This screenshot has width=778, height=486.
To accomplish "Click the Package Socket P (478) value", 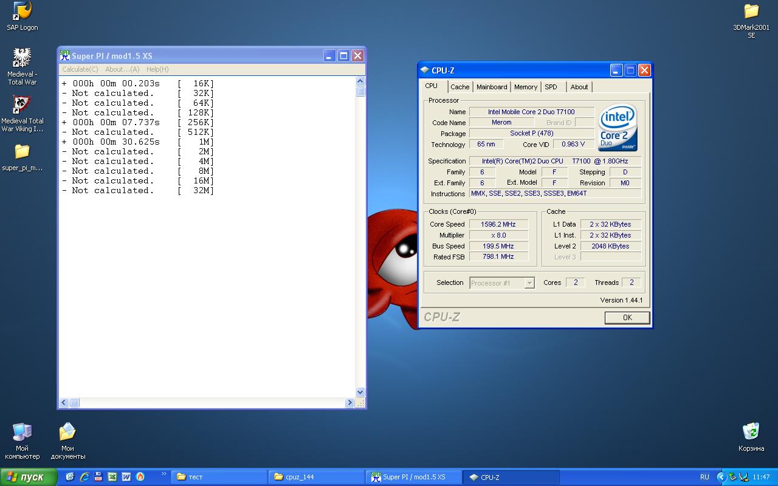I will 532,133.
